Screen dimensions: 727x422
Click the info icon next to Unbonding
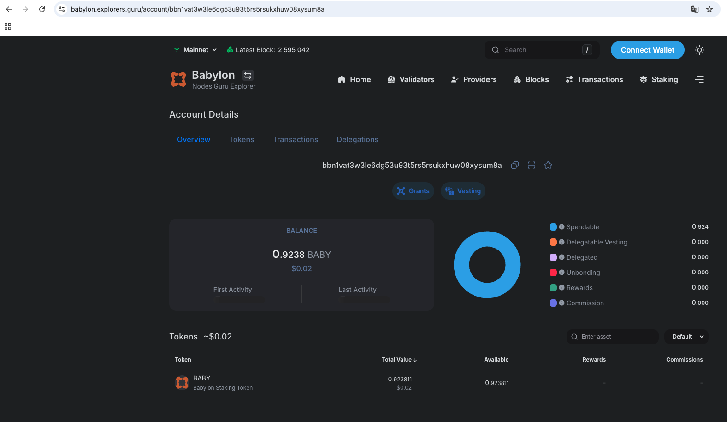pos(562,273)
